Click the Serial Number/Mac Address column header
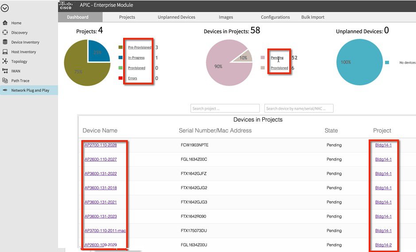Viewport: 416px width, 252px height. (215, 130)
